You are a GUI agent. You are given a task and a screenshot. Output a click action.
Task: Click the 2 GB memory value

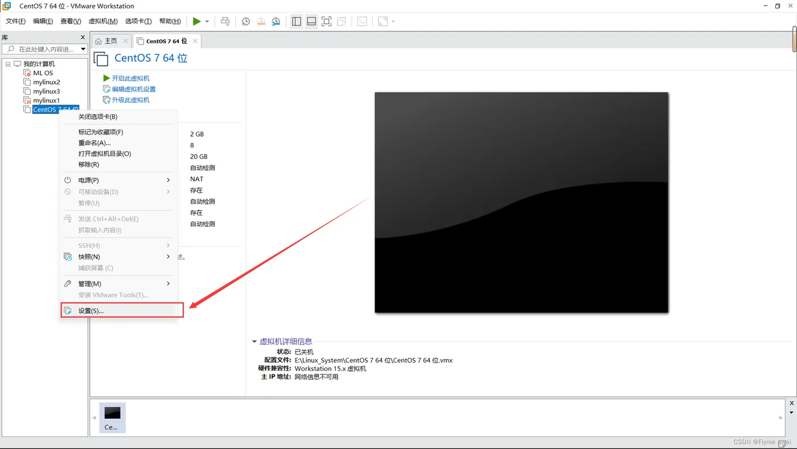(x=197, y=134)
